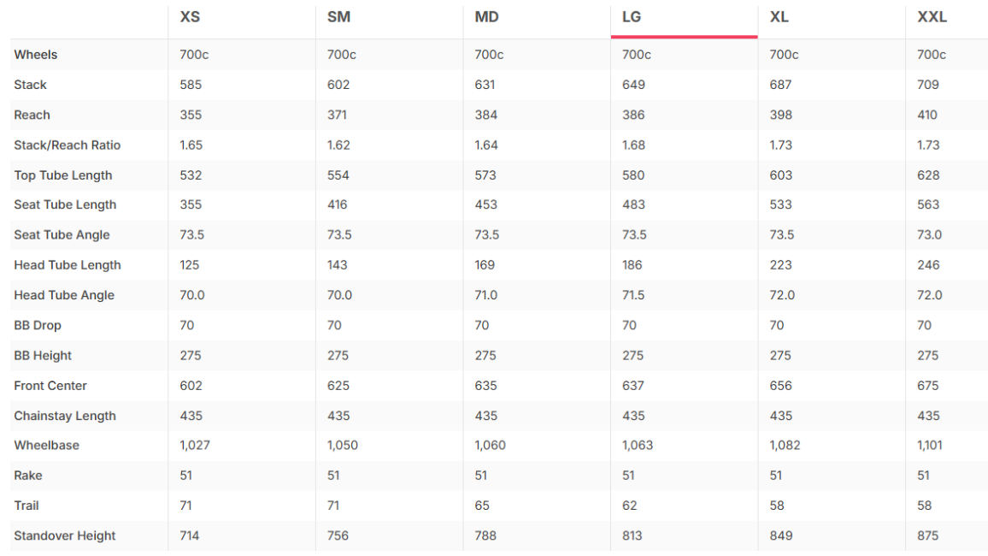This screenshot has width=988, height=556.
Task: Click the Standover Height row label
Action: [65, 535]
